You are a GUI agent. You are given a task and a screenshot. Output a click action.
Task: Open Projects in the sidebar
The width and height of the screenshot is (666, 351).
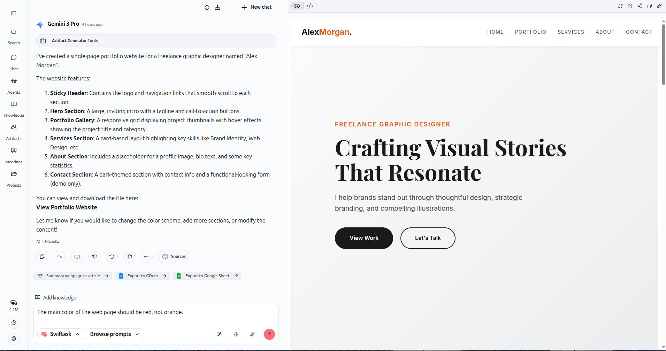point(14,179)
